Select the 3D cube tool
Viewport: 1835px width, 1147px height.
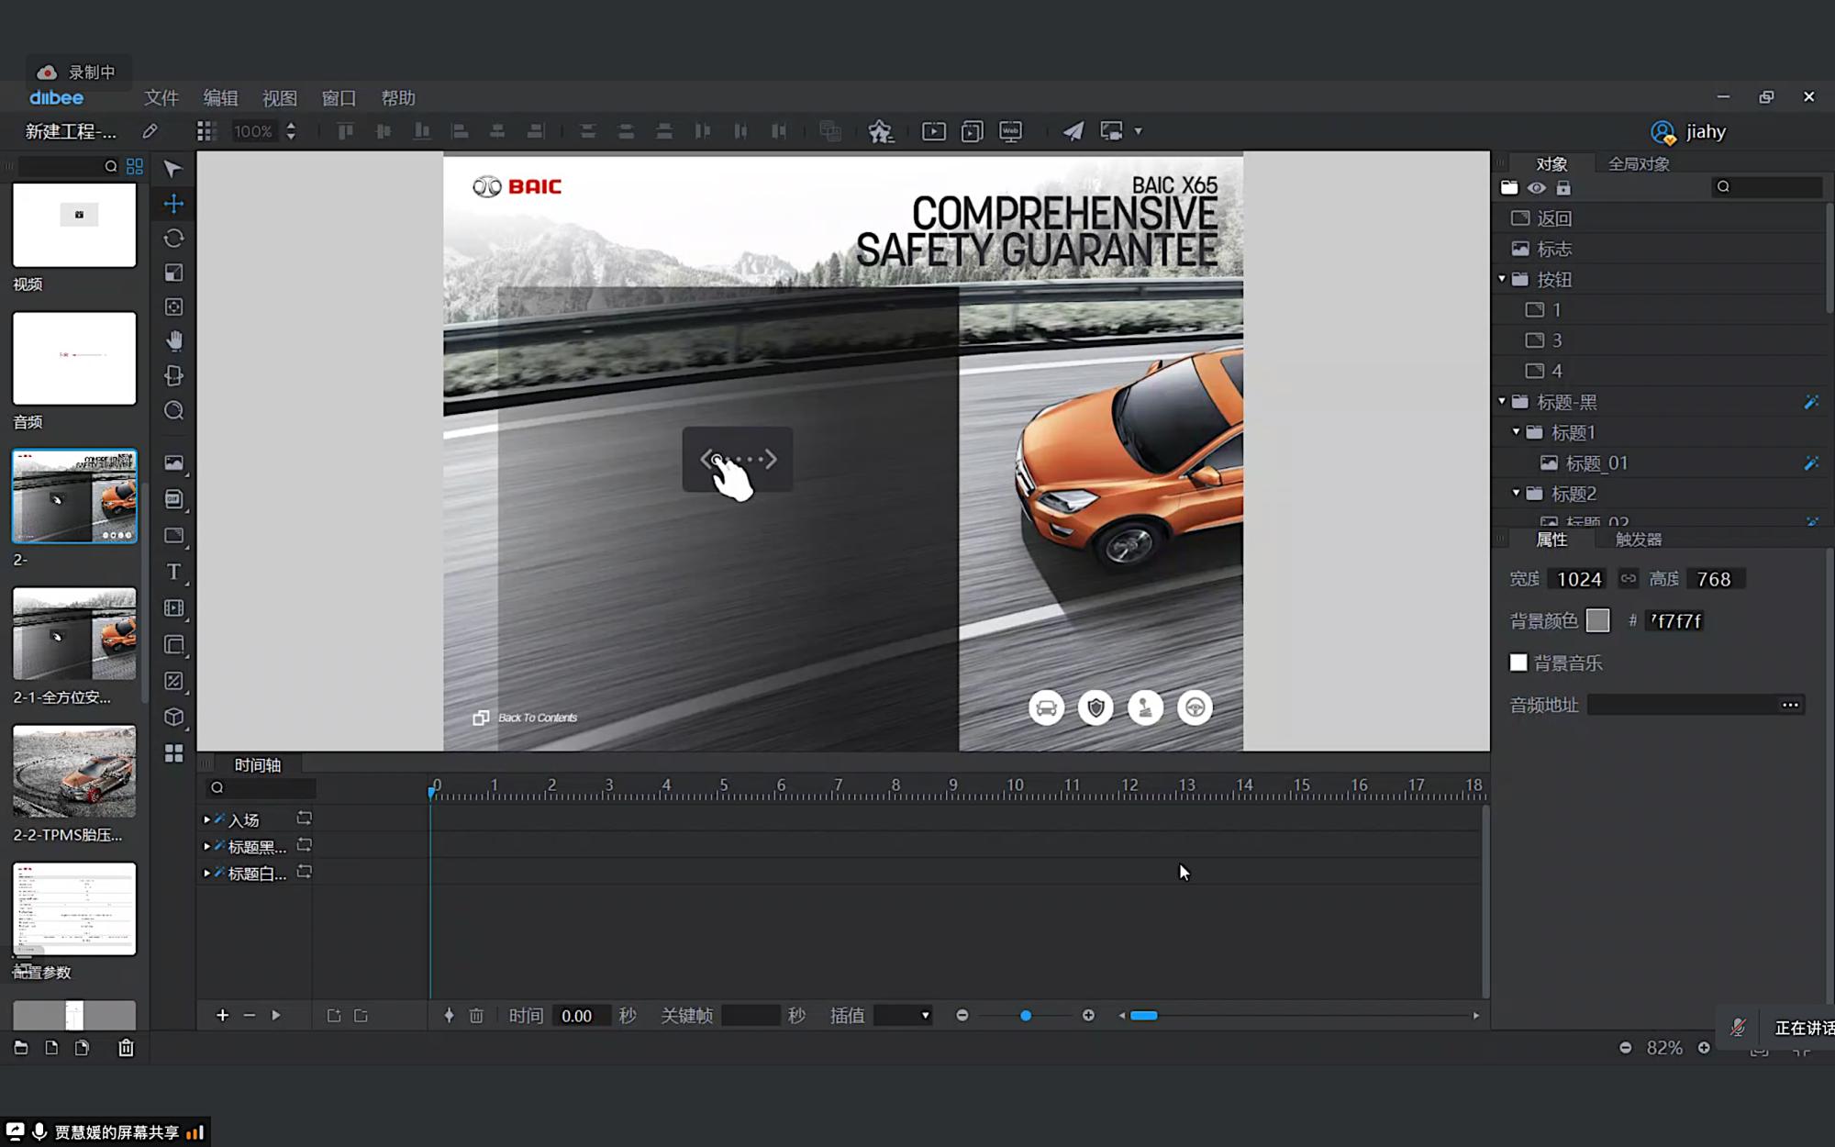click(173, 717)
